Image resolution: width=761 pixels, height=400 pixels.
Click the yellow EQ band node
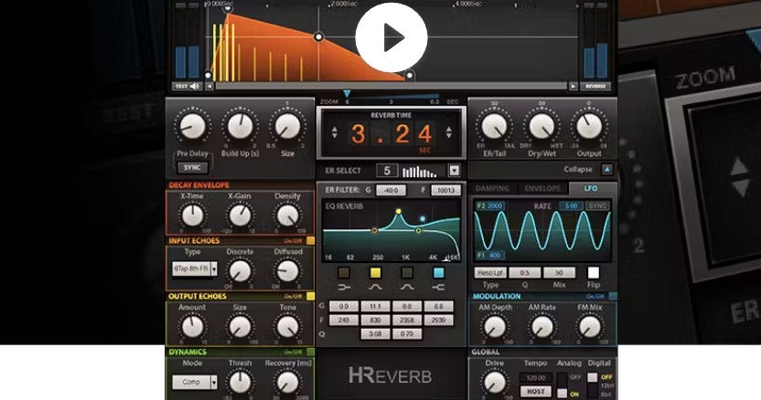(399, 211)
